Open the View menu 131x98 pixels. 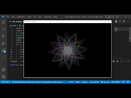[x=29, y=17]
